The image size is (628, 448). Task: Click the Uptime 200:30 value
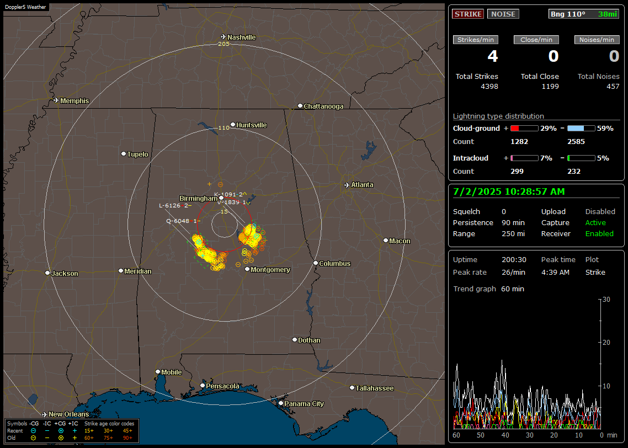(514, 259)
